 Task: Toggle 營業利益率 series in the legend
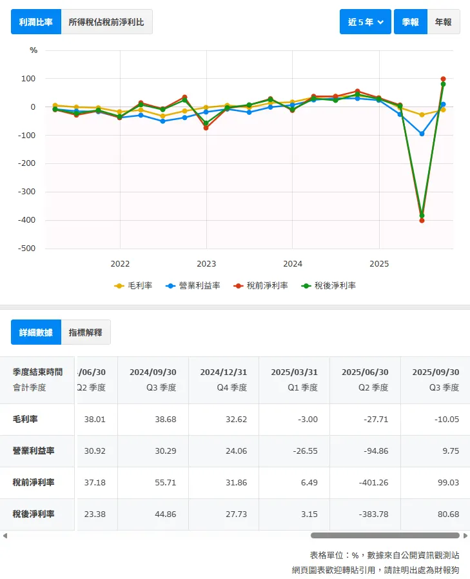tap(193, 285)
